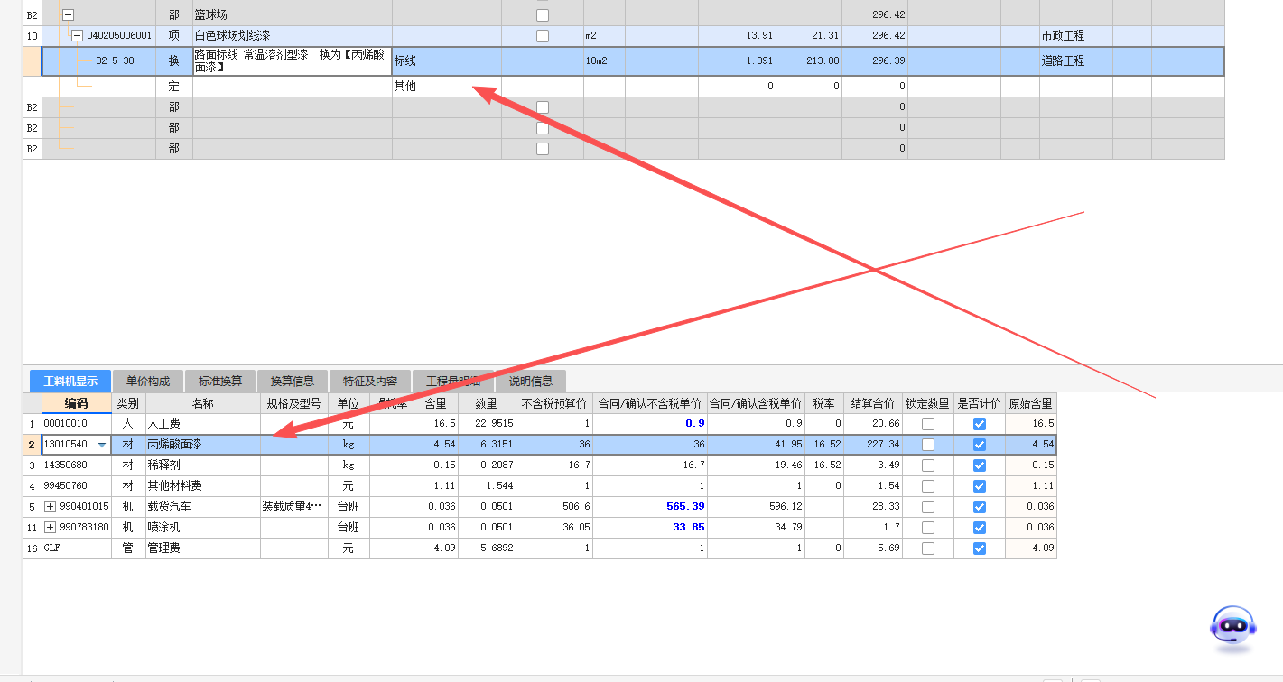Screen dimensions: 1283x682
Task: Select the 路面标线 常温溶剂型漆 description cell
Action: tap(292, 61)
